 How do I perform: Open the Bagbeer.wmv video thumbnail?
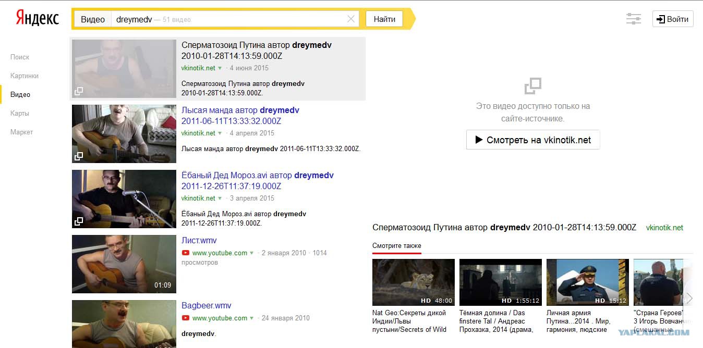click(124, 324)
